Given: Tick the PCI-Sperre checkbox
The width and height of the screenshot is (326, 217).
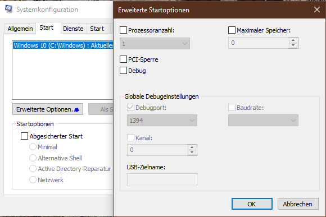Looking at the screenshot, I should [x=123, y=59].
